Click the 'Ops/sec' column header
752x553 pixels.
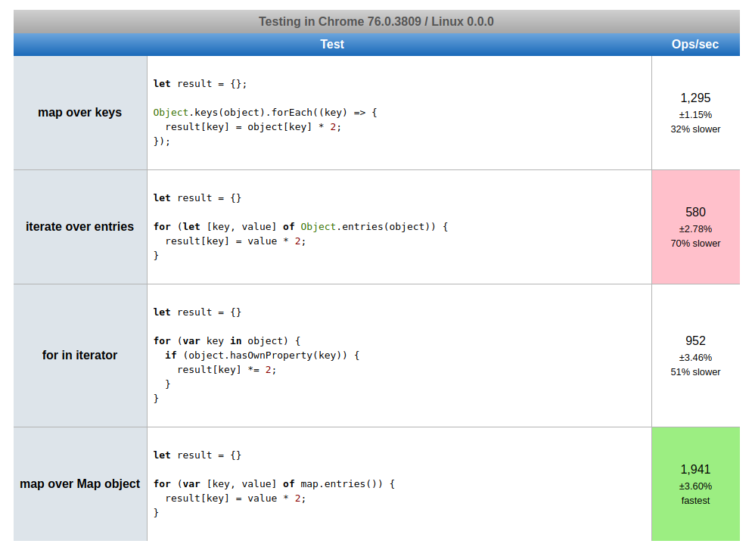click(695, 44)
